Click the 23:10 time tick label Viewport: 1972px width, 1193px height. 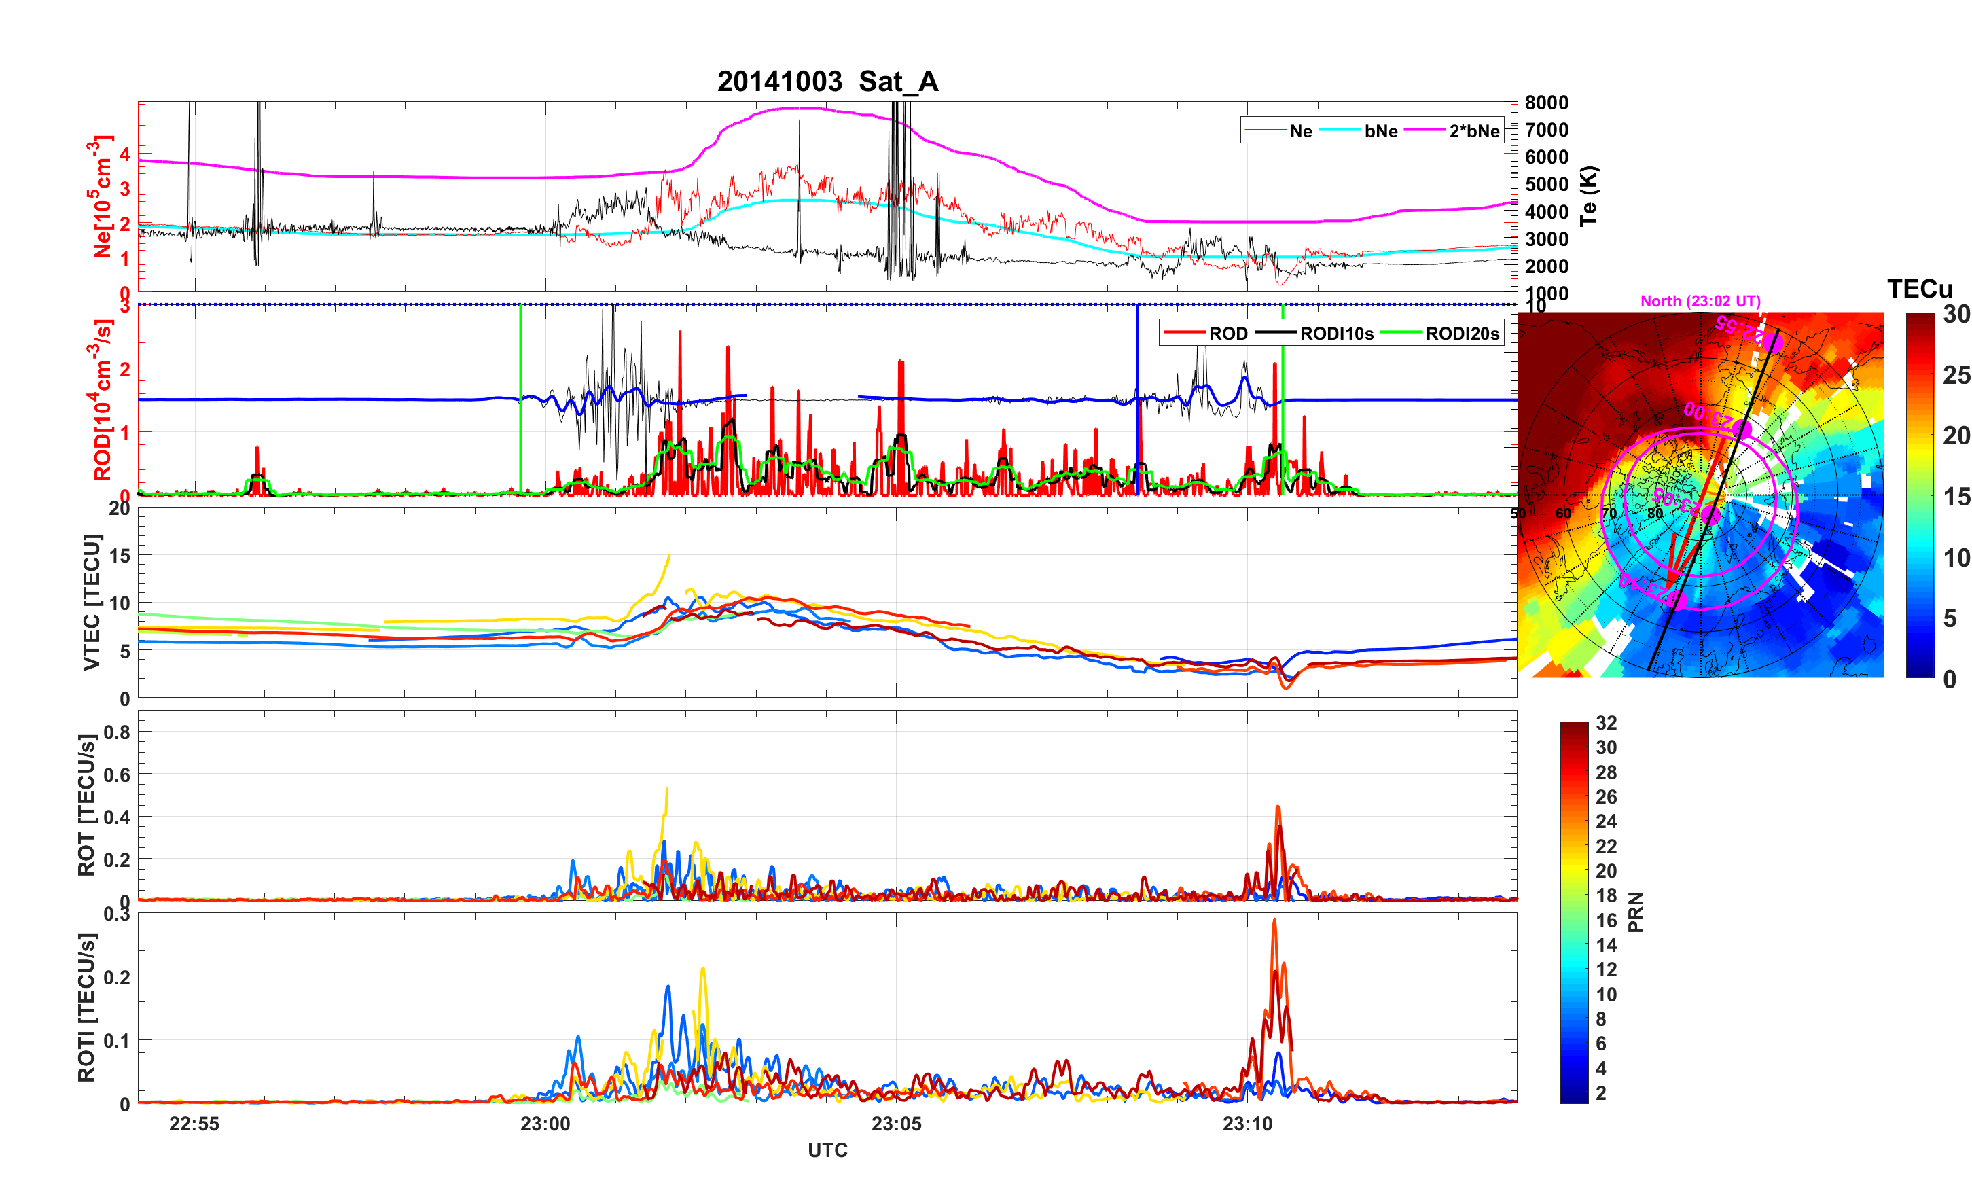click(1247, 1124)
